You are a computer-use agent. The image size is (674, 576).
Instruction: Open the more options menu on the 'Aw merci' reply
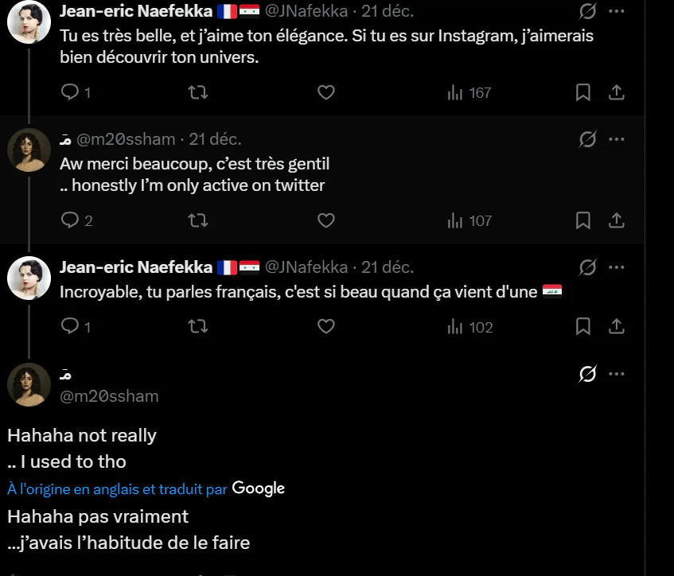(617, 139)
